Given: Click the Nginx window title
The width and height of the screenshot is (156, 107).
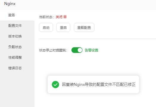Looking at the screenshot, I should click(x=10, y=4).
